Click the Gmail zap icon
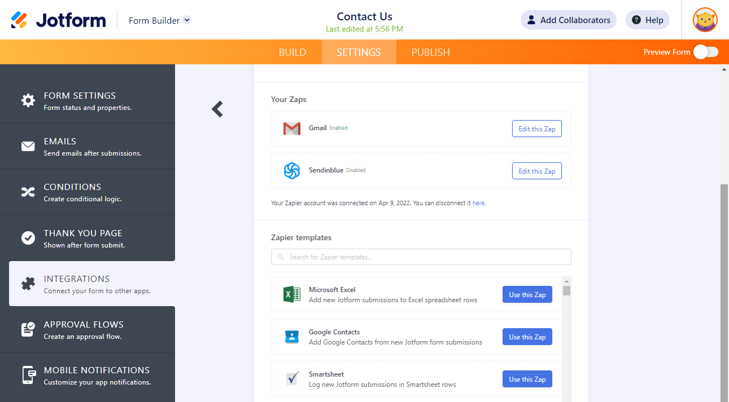This screenshot has height=402, width=729. click(291, 129)
